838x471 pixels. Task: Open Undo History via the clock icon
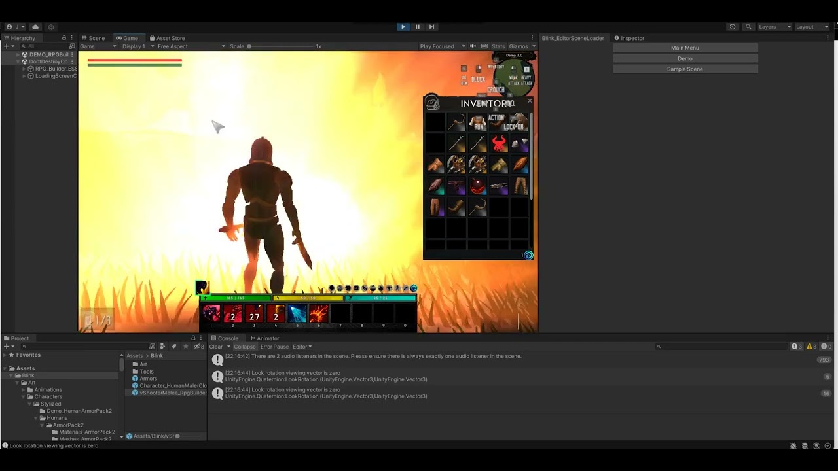tap(733, 27)
